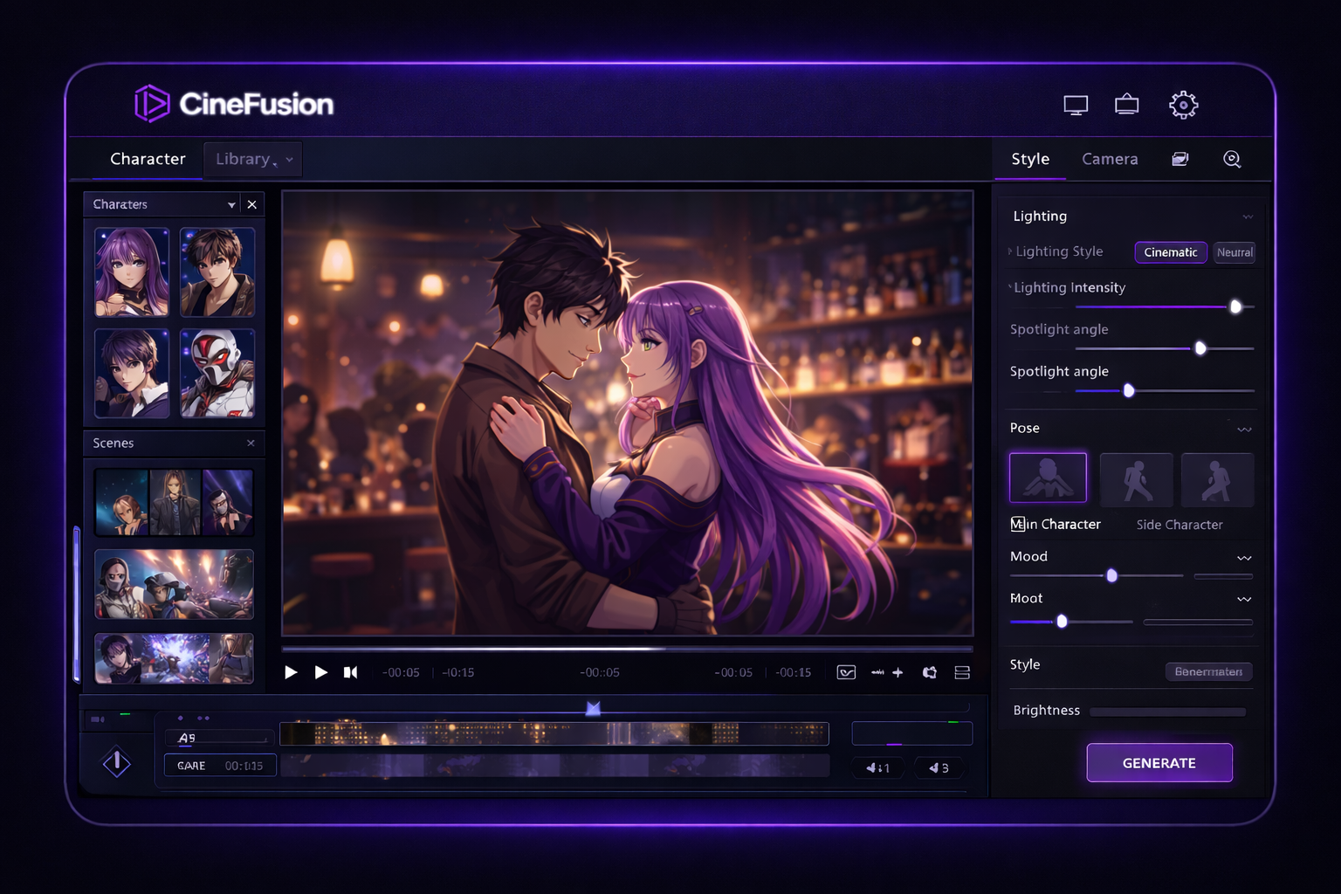
Task: Expand the Characters panel dropdown arrow
Action: pos(231,204)
